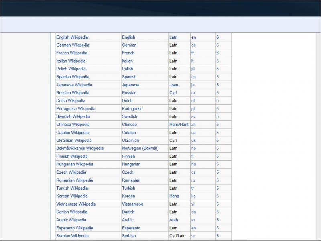Click the Hungarian language link
Screen dimensions: 321x241
(131, 164)
